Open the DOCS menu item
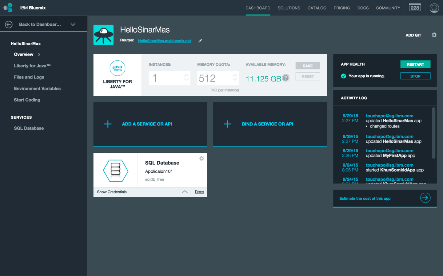 [x=363, y=8]
